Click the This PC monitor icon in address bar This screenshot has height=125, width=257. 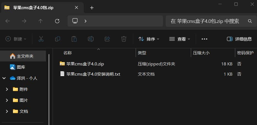point(75,21)
